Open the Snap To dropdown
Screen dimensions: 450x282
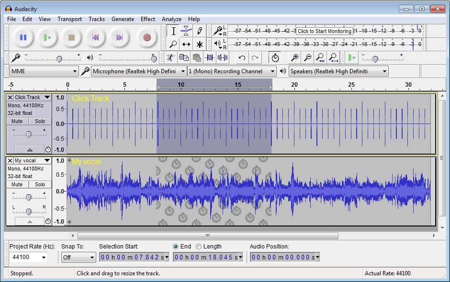point(78,257)
